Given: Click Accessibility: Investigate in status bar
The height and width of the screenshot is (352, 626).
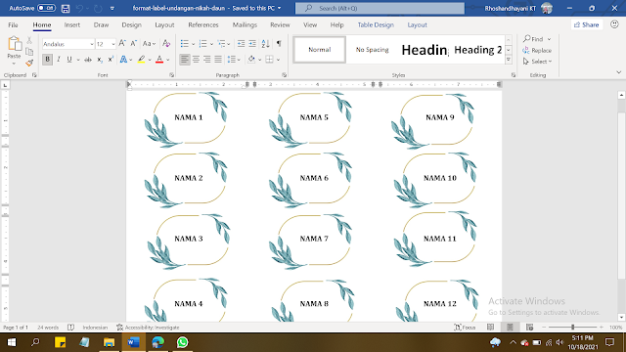Looking at the screenshot, I should click(x=148, y=328).
